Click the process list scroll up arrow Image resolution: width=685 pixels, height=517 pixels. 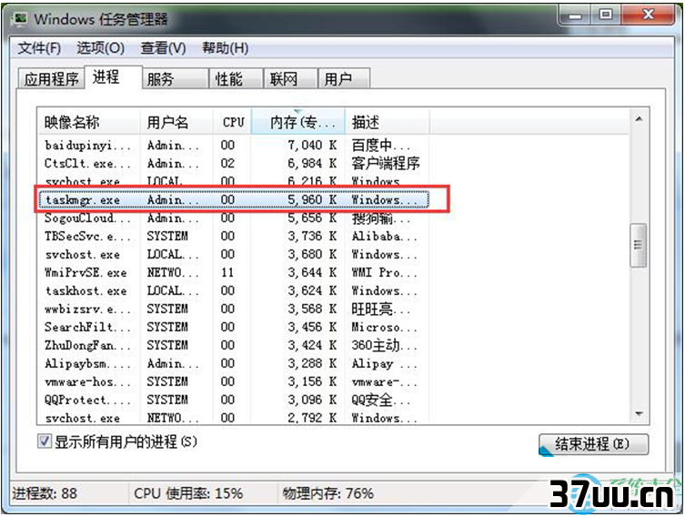click(x=640, y=119)
